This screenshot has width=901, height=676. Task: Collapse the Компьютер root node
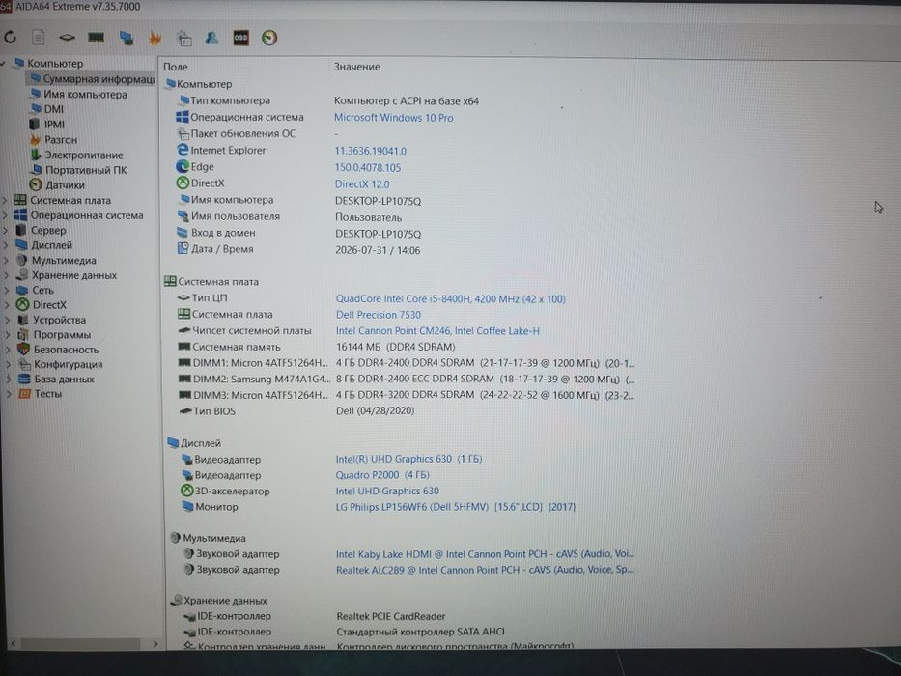[x=4, y=63]
